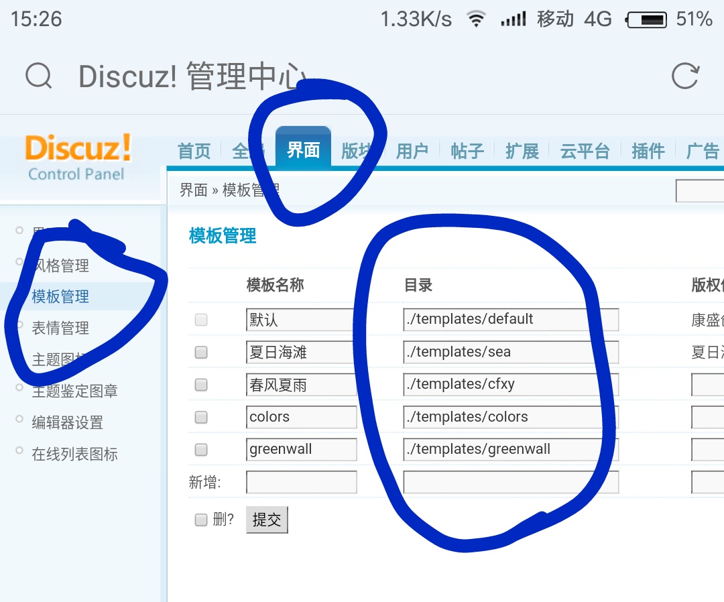Open the 插件 tab
Image resolution: width=724 pixels, height=602 pixels.
click(648, 152)
